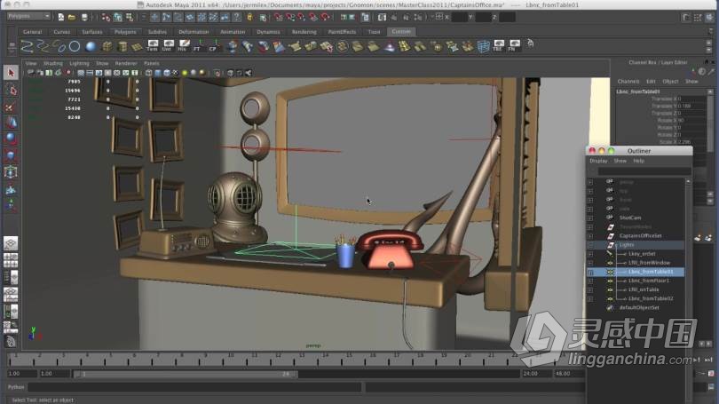Expand the CaptainsOfficeSet node in Outliner
This screenshot has height=404, width=719.
pos(590,236)
